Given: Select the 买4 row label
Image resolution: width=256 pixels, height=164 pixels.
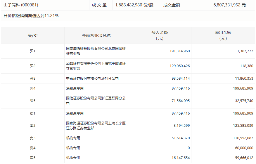Looking at the screenshot, I should pyautogui.click(x=33, y=88).
